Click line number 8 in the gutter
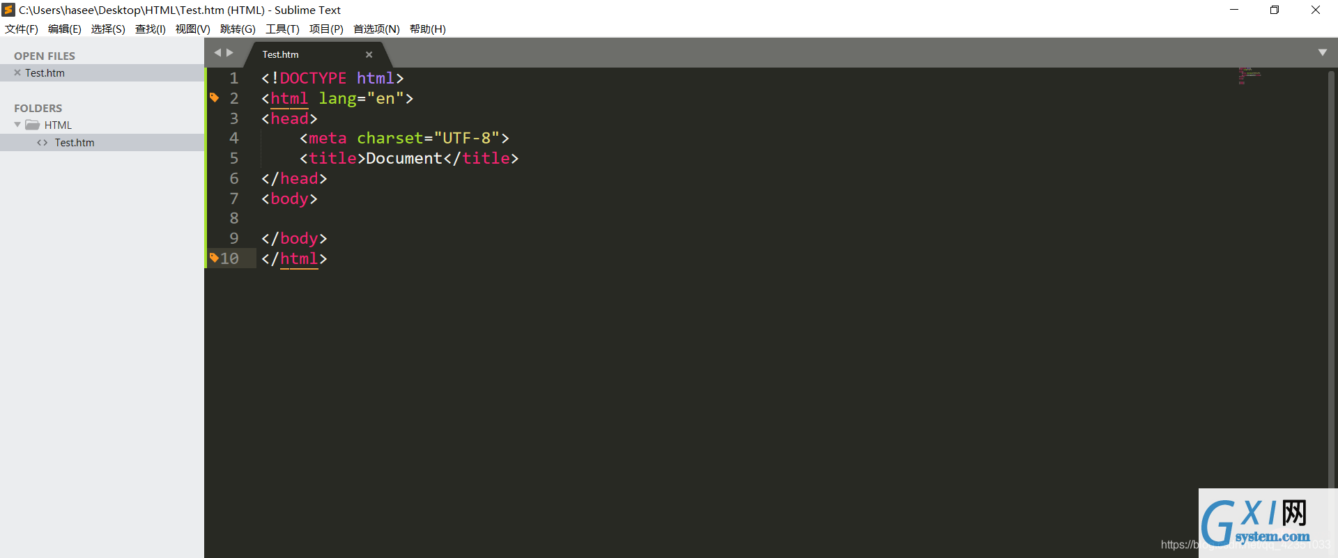The image size is (1338, 558). tap(234, 218)
